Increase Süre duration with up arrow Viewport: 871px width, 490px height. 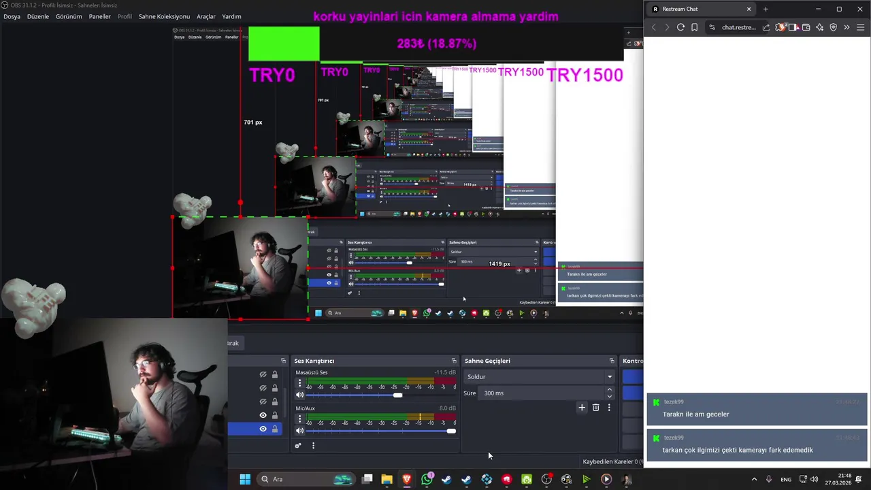pyautogui.click(x=609, y=389)
